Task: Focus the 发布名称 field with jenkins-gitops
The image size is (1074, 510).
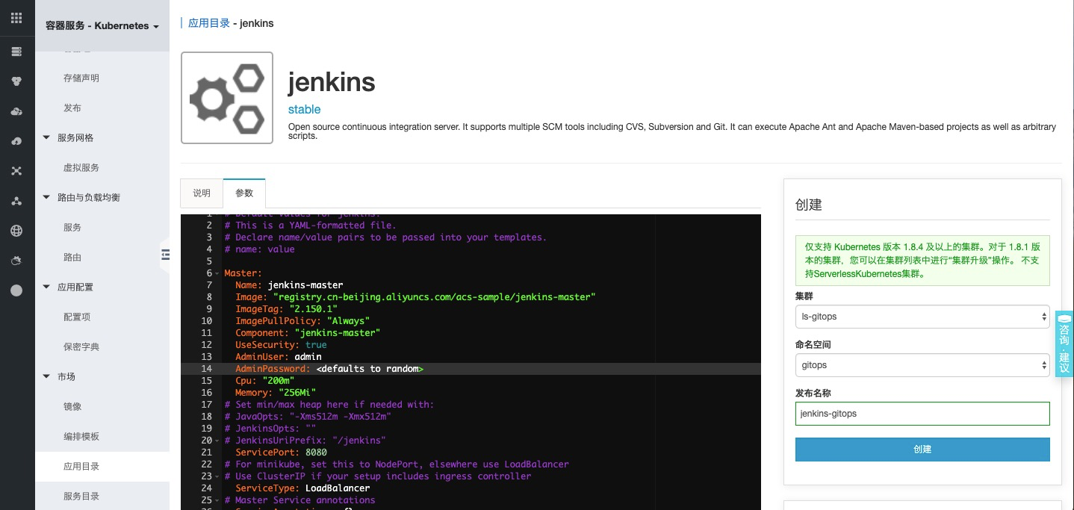Action: [x=922, y=414]
